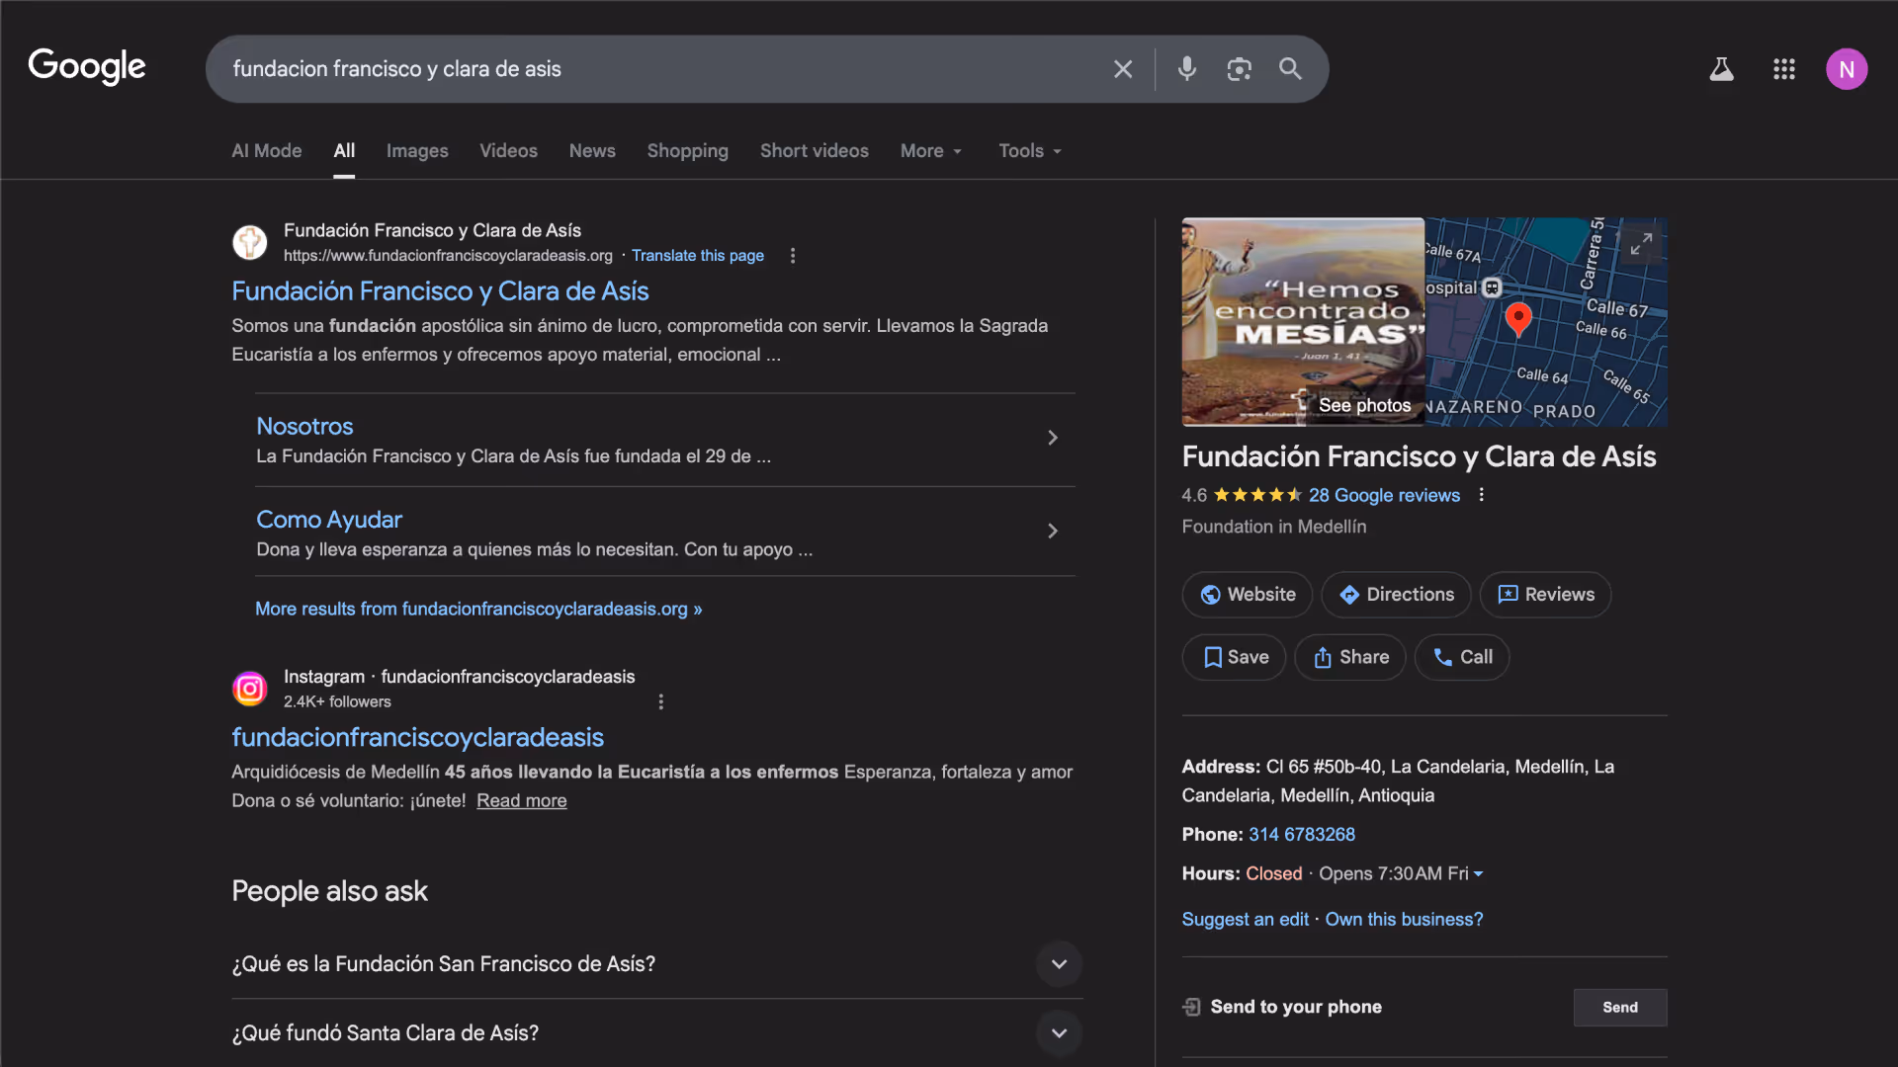Switch to the Videos tab

tap(509, 151)
